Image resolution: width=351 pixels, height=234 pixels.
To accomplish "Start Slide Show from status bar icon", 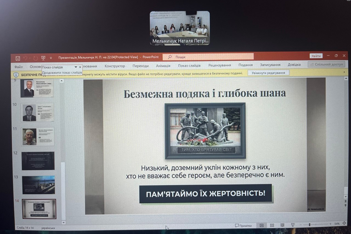I will point(292,225).
